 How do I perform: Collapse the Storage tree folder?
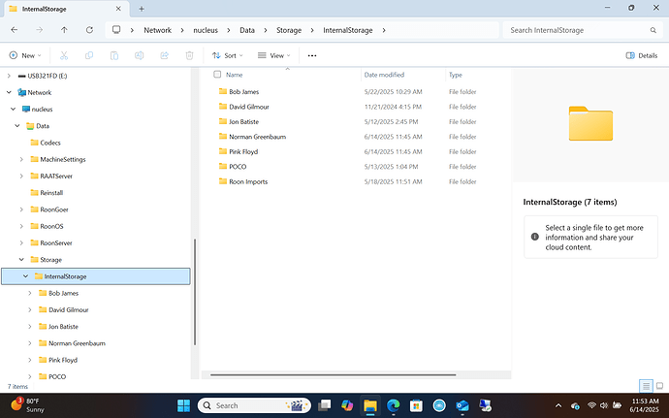click(21, 260)
